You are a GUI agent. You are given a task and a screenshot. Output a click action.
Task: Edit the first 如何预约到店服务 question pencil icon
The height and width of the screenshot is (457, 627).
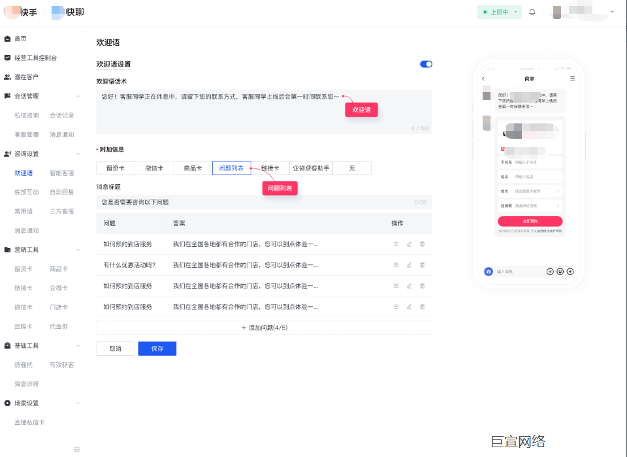410,245
